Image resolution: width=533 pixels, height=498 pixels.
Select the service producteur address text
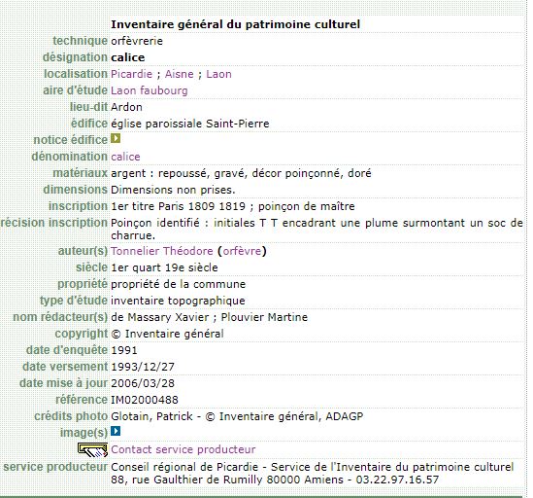pyautogui.click(x=312, y=473)
